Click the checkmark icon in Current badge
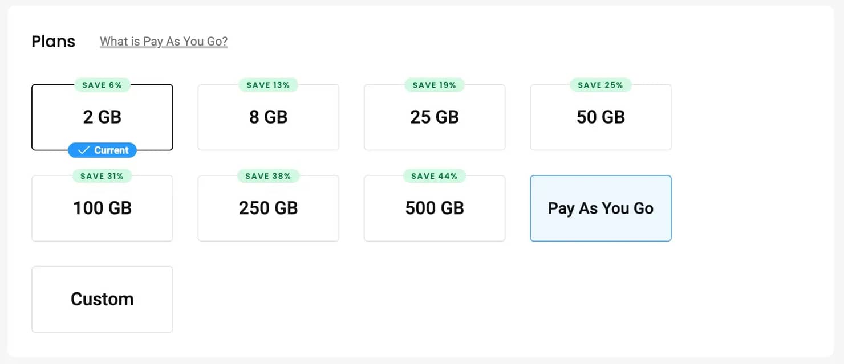Viewport: 844px width, 364px height. click(84, 150)
